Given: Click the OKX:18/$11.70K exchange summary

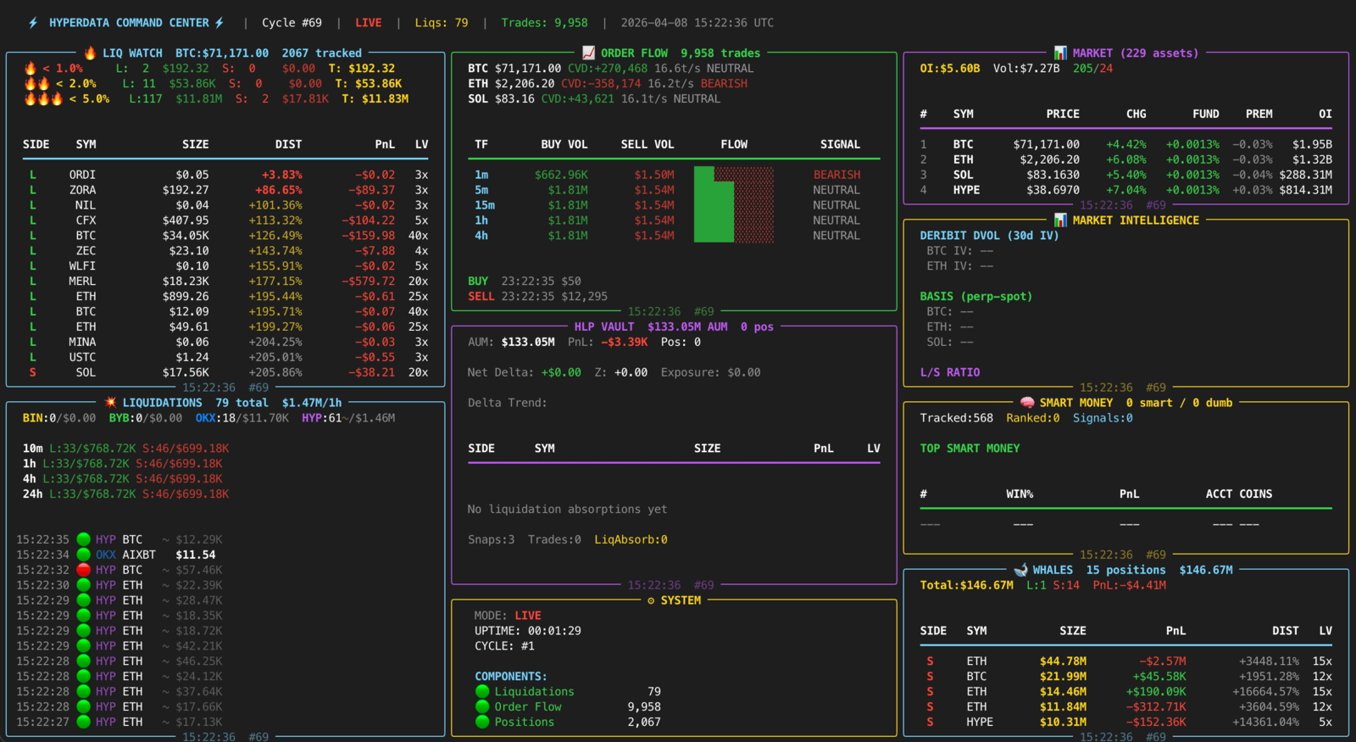Looking at the screenshot, I should (x=242, y=418).
